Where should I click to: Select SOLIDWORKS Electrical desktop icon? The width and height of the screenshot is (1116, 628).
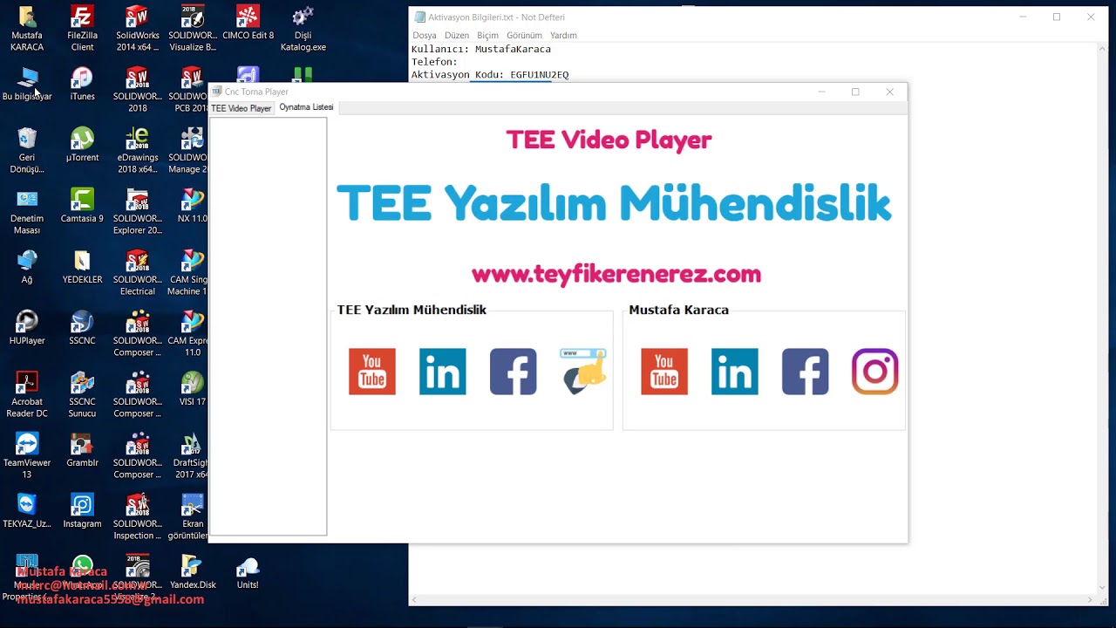pos(137,273)
